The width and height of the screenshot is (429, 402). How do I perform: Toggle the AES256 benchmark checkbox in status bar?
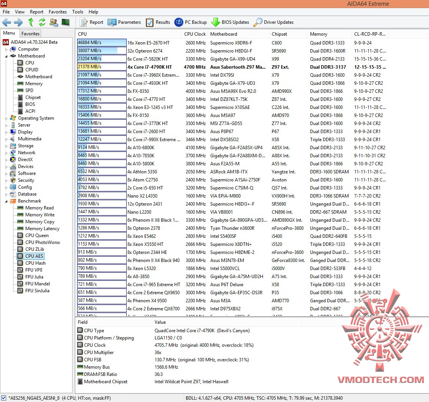tap(3, 398)
